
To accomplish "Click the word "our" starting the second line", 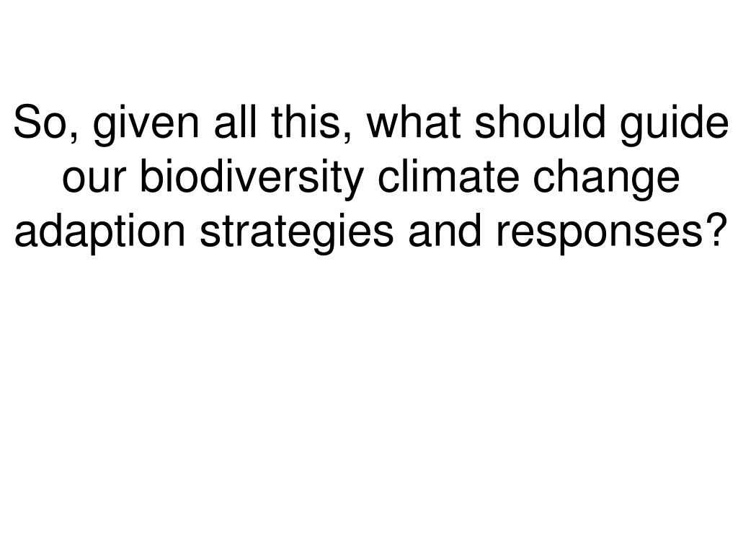I will [x=94, y=179].
